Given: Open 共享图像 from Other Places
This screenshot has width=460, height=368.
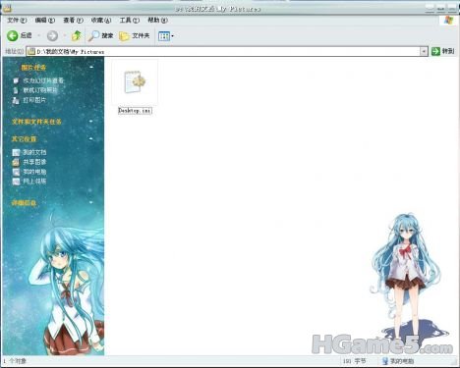Looking at the screenshot, I should tap(34, 162).
